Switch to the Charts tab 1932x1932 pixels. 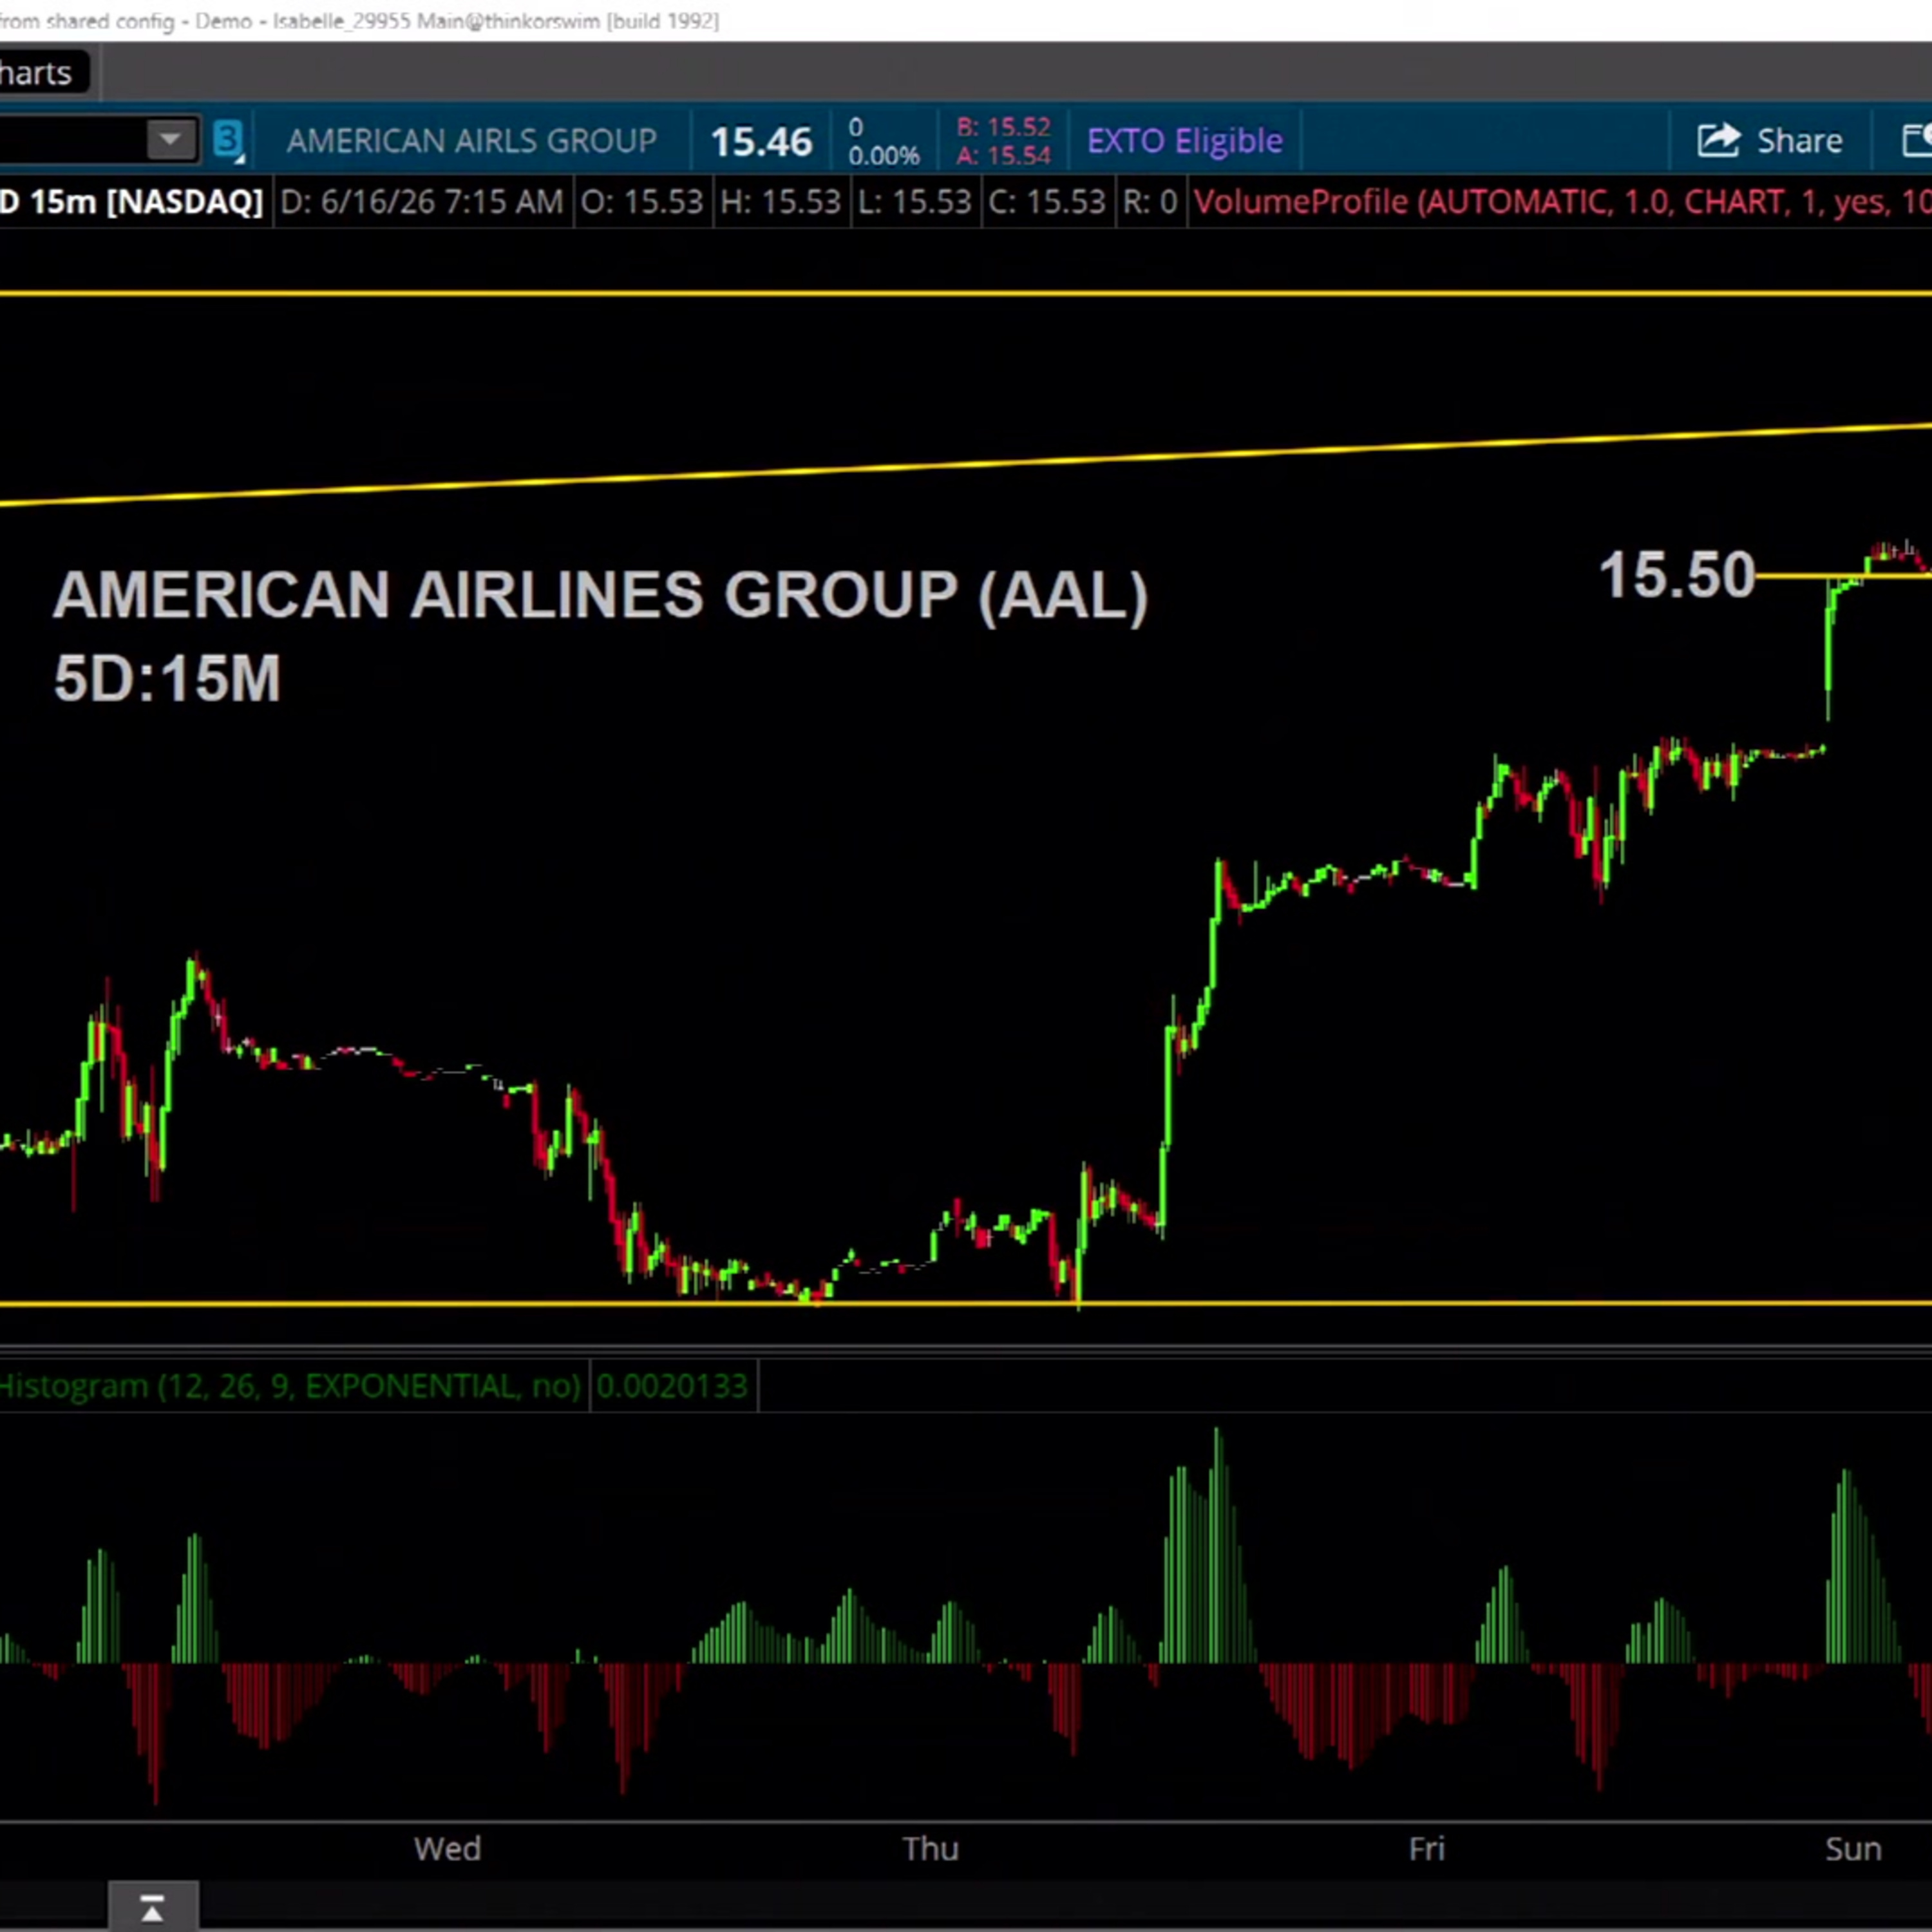tap(37, 73)
